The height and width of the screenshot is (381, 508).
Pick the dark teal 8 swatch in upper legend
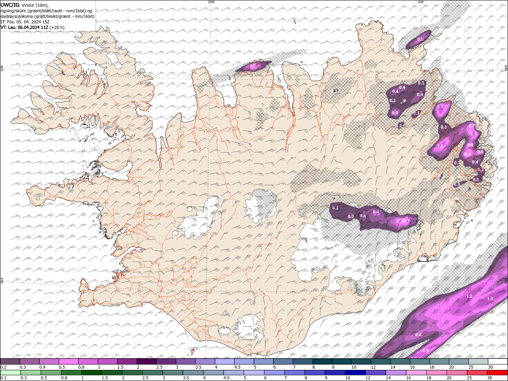(x=322, y=362)
